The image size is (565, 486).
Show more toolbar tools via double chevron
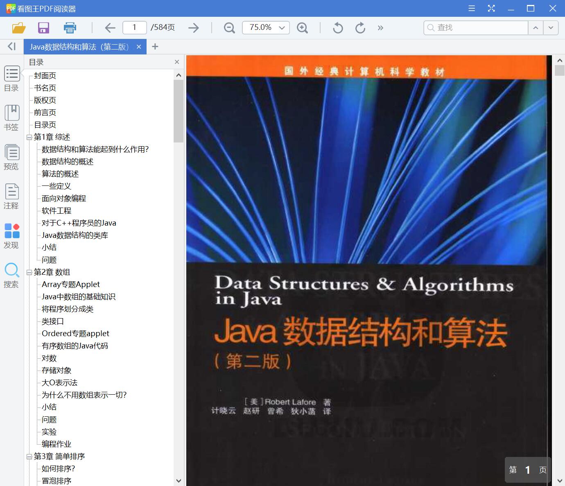380,28
